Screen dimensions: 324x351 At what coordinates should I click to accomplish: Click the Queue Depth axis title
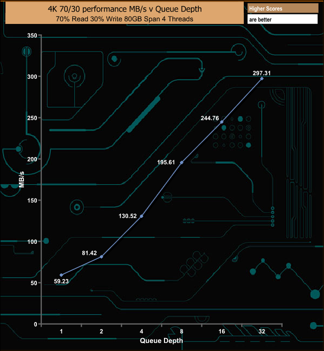point(161,341)
